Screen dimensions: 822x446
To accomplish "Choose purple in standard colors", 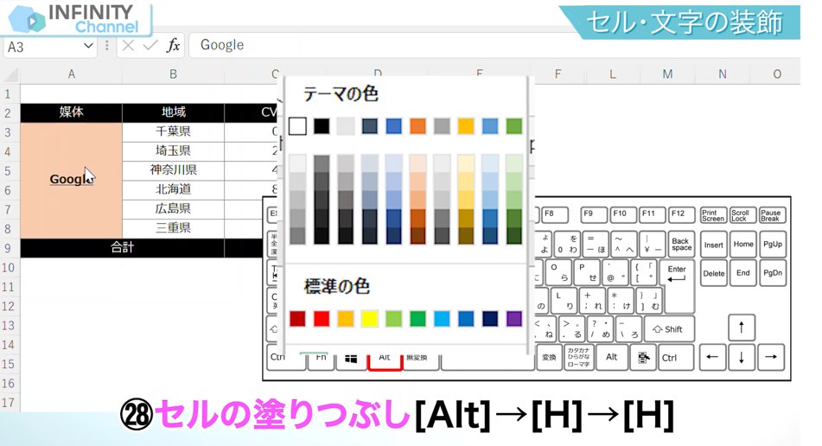I will pos(514,319).
